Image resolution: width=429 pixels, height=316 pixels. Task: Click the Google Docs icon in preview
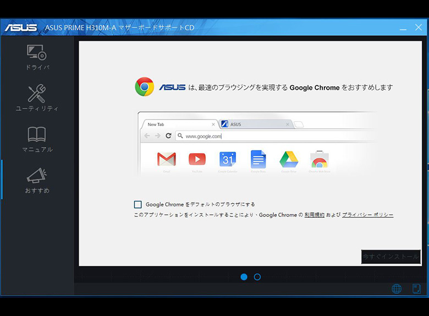coord(258,159)
